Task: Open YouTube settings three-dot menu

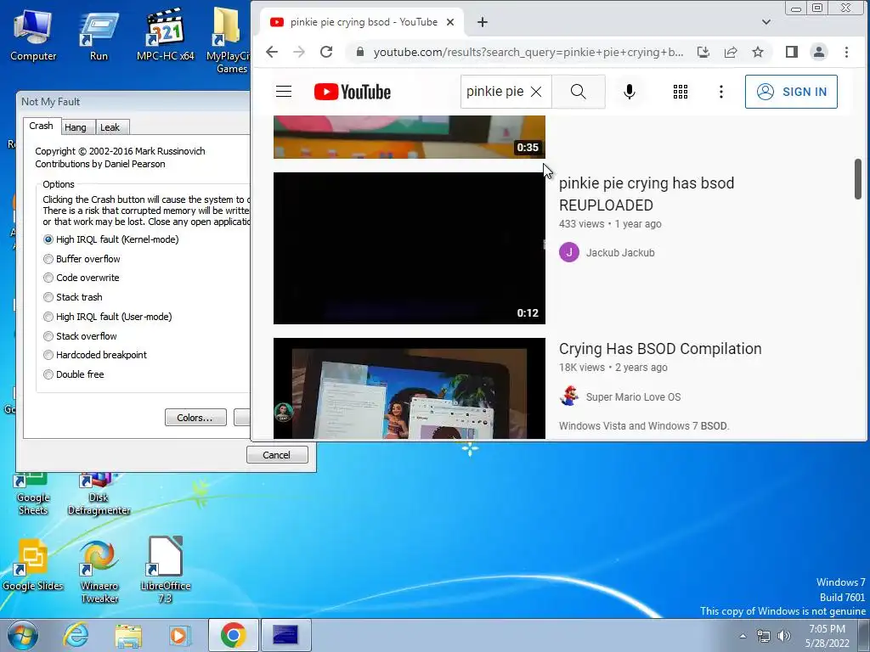Action: 720,92
